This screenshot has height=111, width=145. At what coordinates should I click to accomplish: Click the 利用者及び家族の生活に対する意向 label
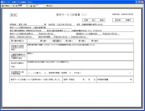coord(18,48)
